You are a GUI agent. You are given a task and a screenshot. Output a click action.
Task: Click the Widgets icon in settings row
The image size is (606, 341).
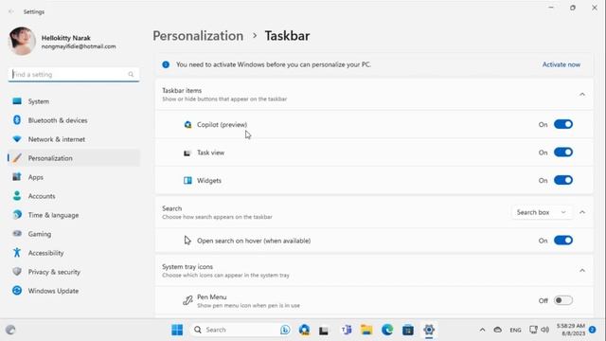click(187, 181)
